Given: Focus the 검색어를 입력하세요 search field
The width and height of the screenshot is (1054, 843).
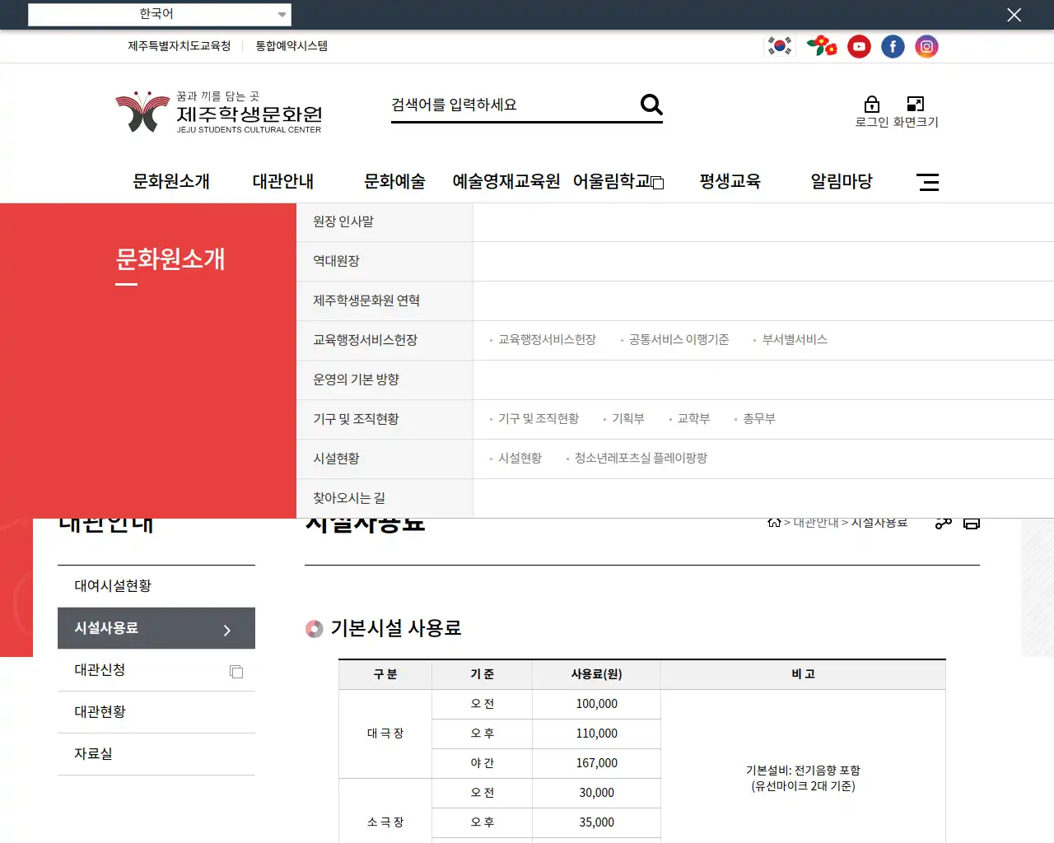Looking at the screenshot, I should coord(511,105).
